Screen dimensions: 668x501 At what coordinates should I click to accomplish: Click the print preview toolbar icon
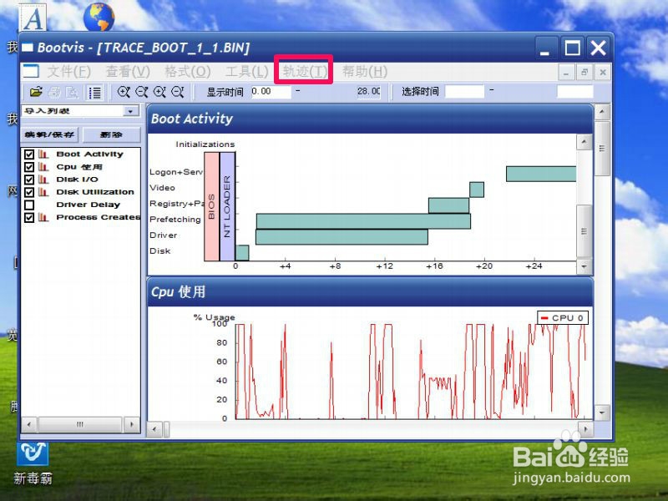[x=72, y=92]
